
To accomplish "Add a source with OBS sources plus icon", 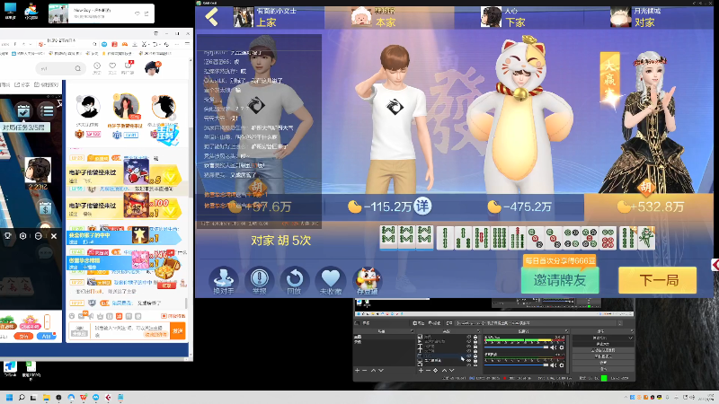I will point(421,370).
